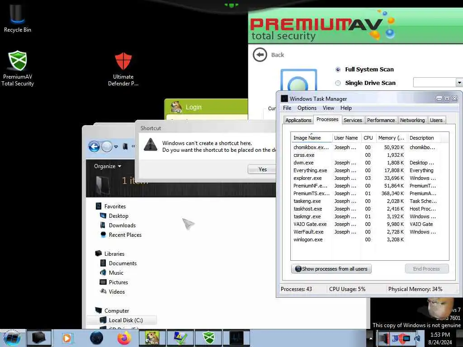Sort processes by User Name column
The height and width of the screenshot is (347, 463).
346,138
